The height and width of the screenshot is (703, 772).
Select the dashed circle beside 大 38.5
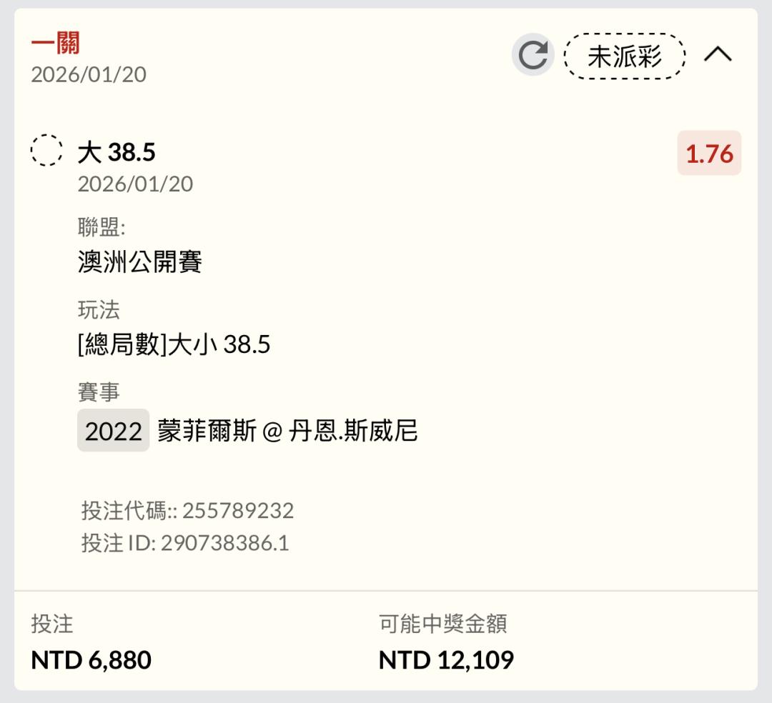(x=46, y=151)
